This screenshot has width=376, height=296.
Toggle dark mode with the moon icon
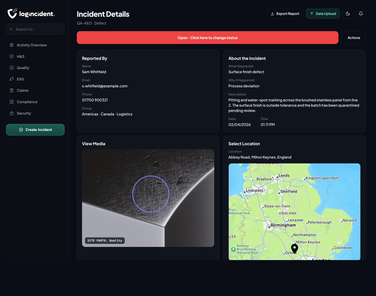pos(348,14)
